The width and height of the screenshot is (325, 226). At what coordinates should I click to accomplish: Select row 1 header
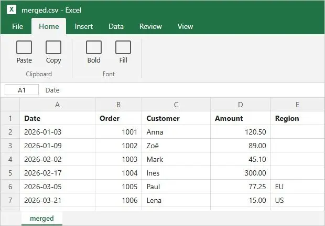click(10, 118)
